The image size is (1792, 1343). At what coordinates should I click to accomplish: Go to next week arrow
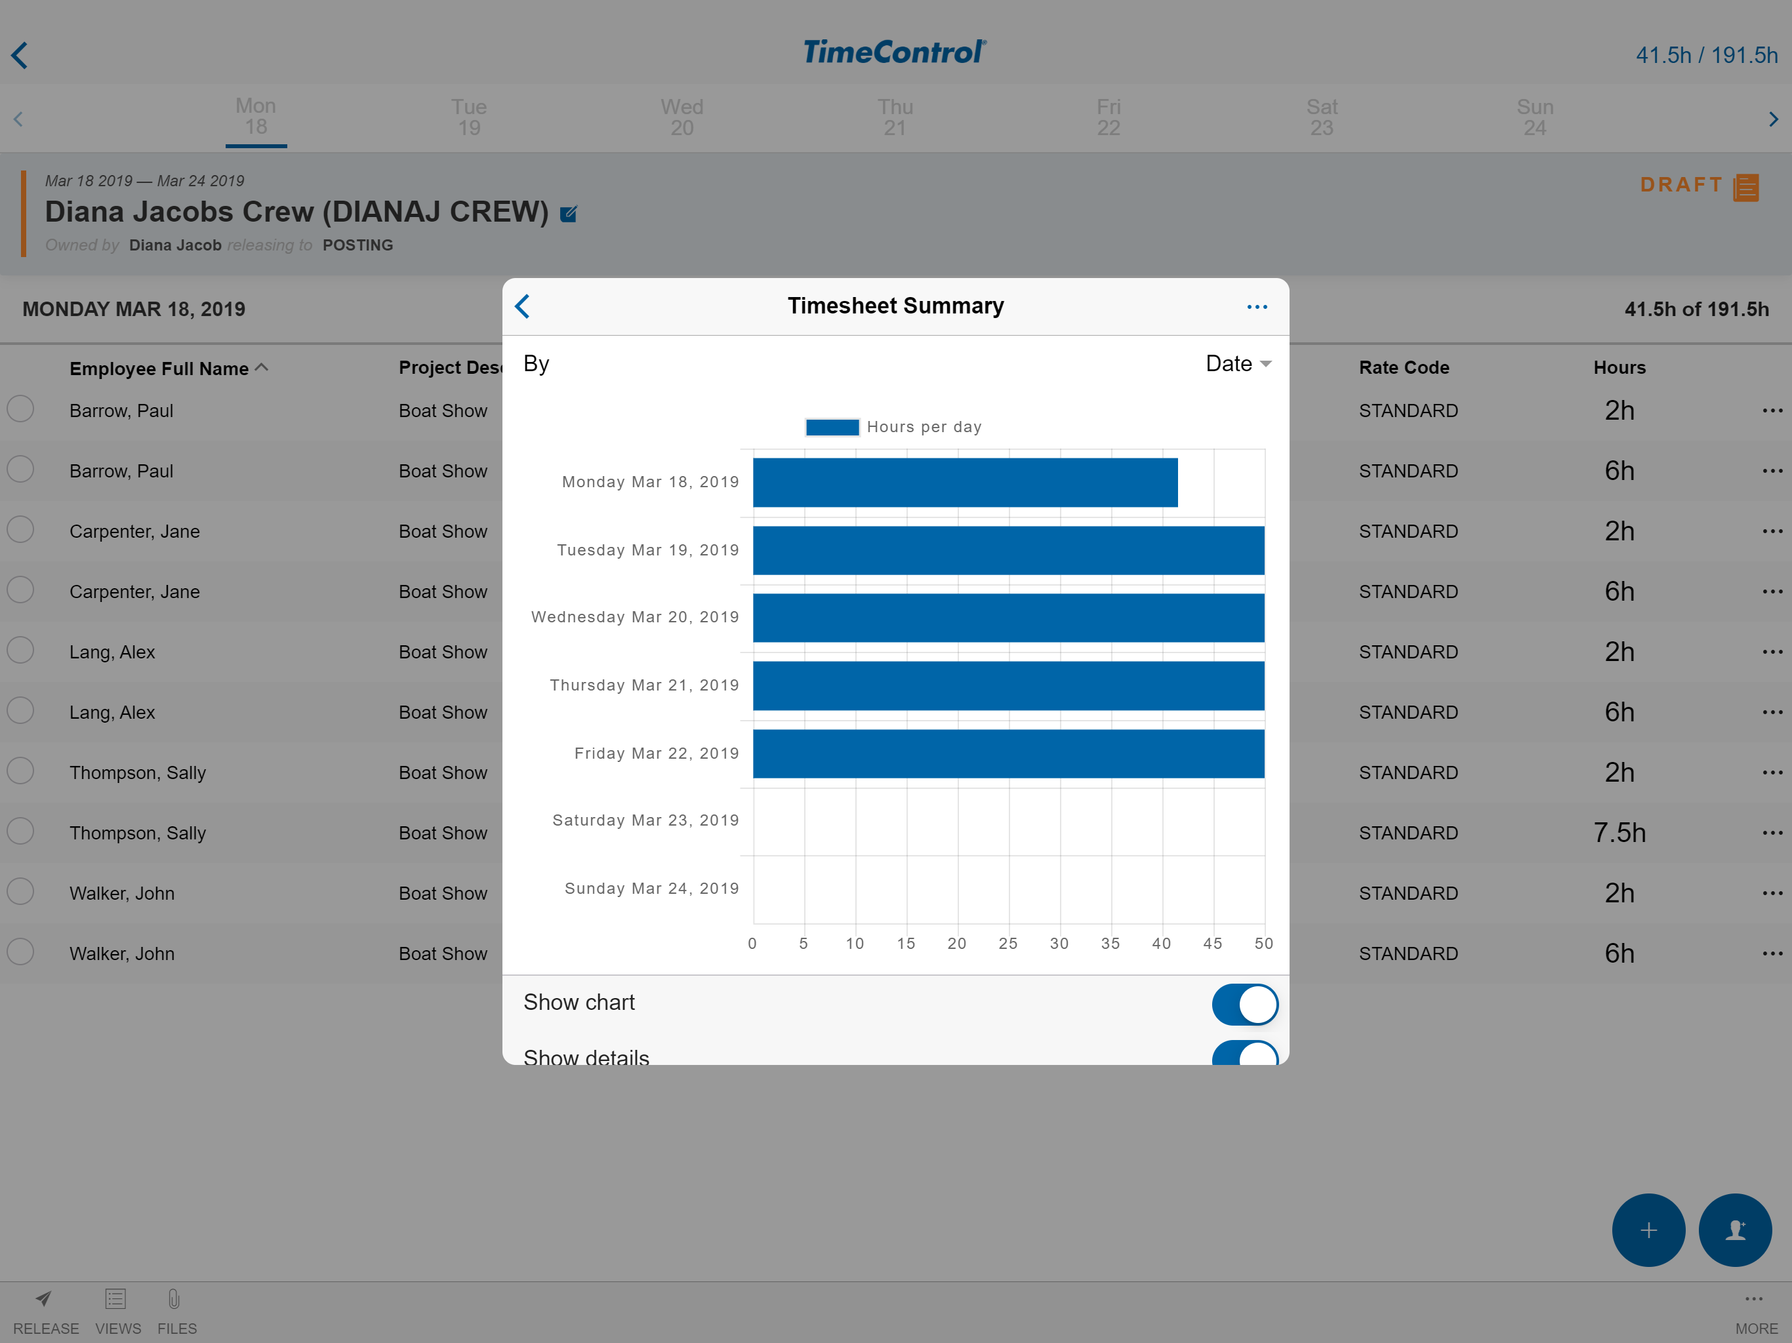click(1774, 119)
